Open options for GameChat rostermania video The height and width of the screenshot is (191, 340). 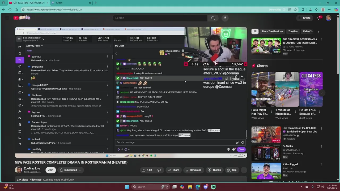pyautogui.click(x=321, y=40)
